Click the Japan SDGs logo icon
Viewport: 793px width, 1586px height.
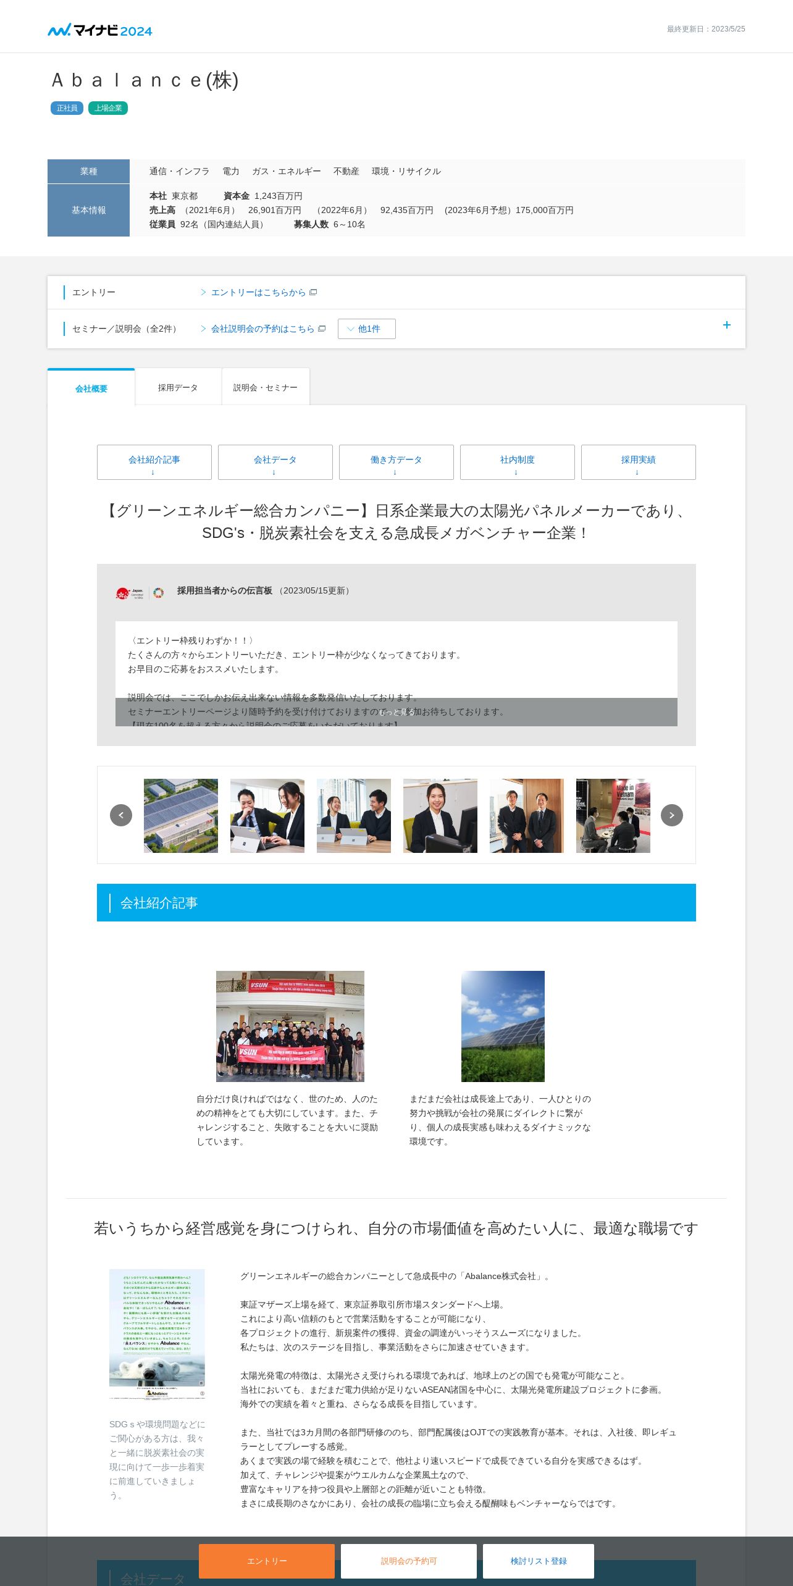point(130,593)
